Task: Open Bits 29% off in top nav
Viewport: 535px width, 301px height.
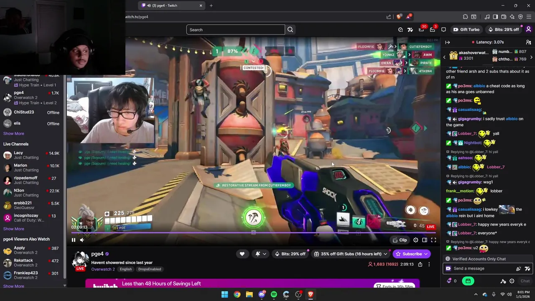Action: click(x=504, y=30)
